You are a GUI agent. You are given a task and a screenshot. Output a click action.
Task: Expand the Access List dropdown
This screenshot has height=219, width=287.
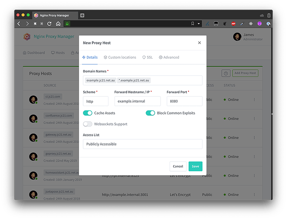tap(142, 144)
